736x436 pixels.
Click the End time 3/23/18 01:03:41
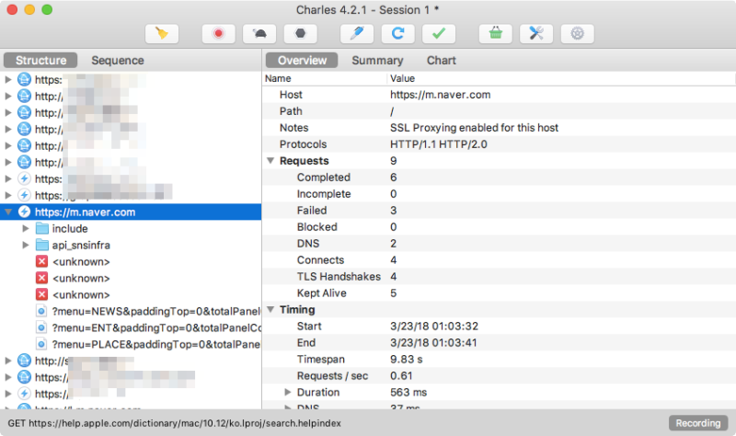433,342
